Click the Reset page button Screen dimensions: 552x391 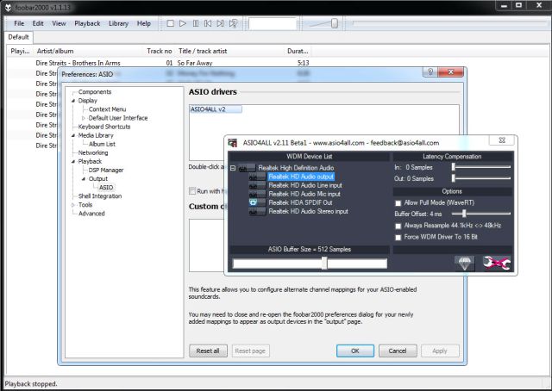point(250,351)
